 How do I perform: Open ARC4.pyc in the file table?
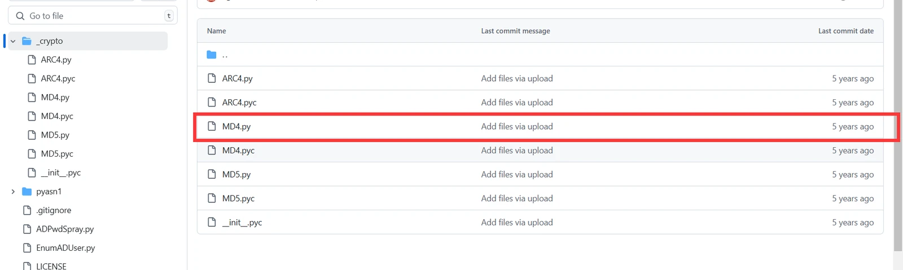coord(239,103)
